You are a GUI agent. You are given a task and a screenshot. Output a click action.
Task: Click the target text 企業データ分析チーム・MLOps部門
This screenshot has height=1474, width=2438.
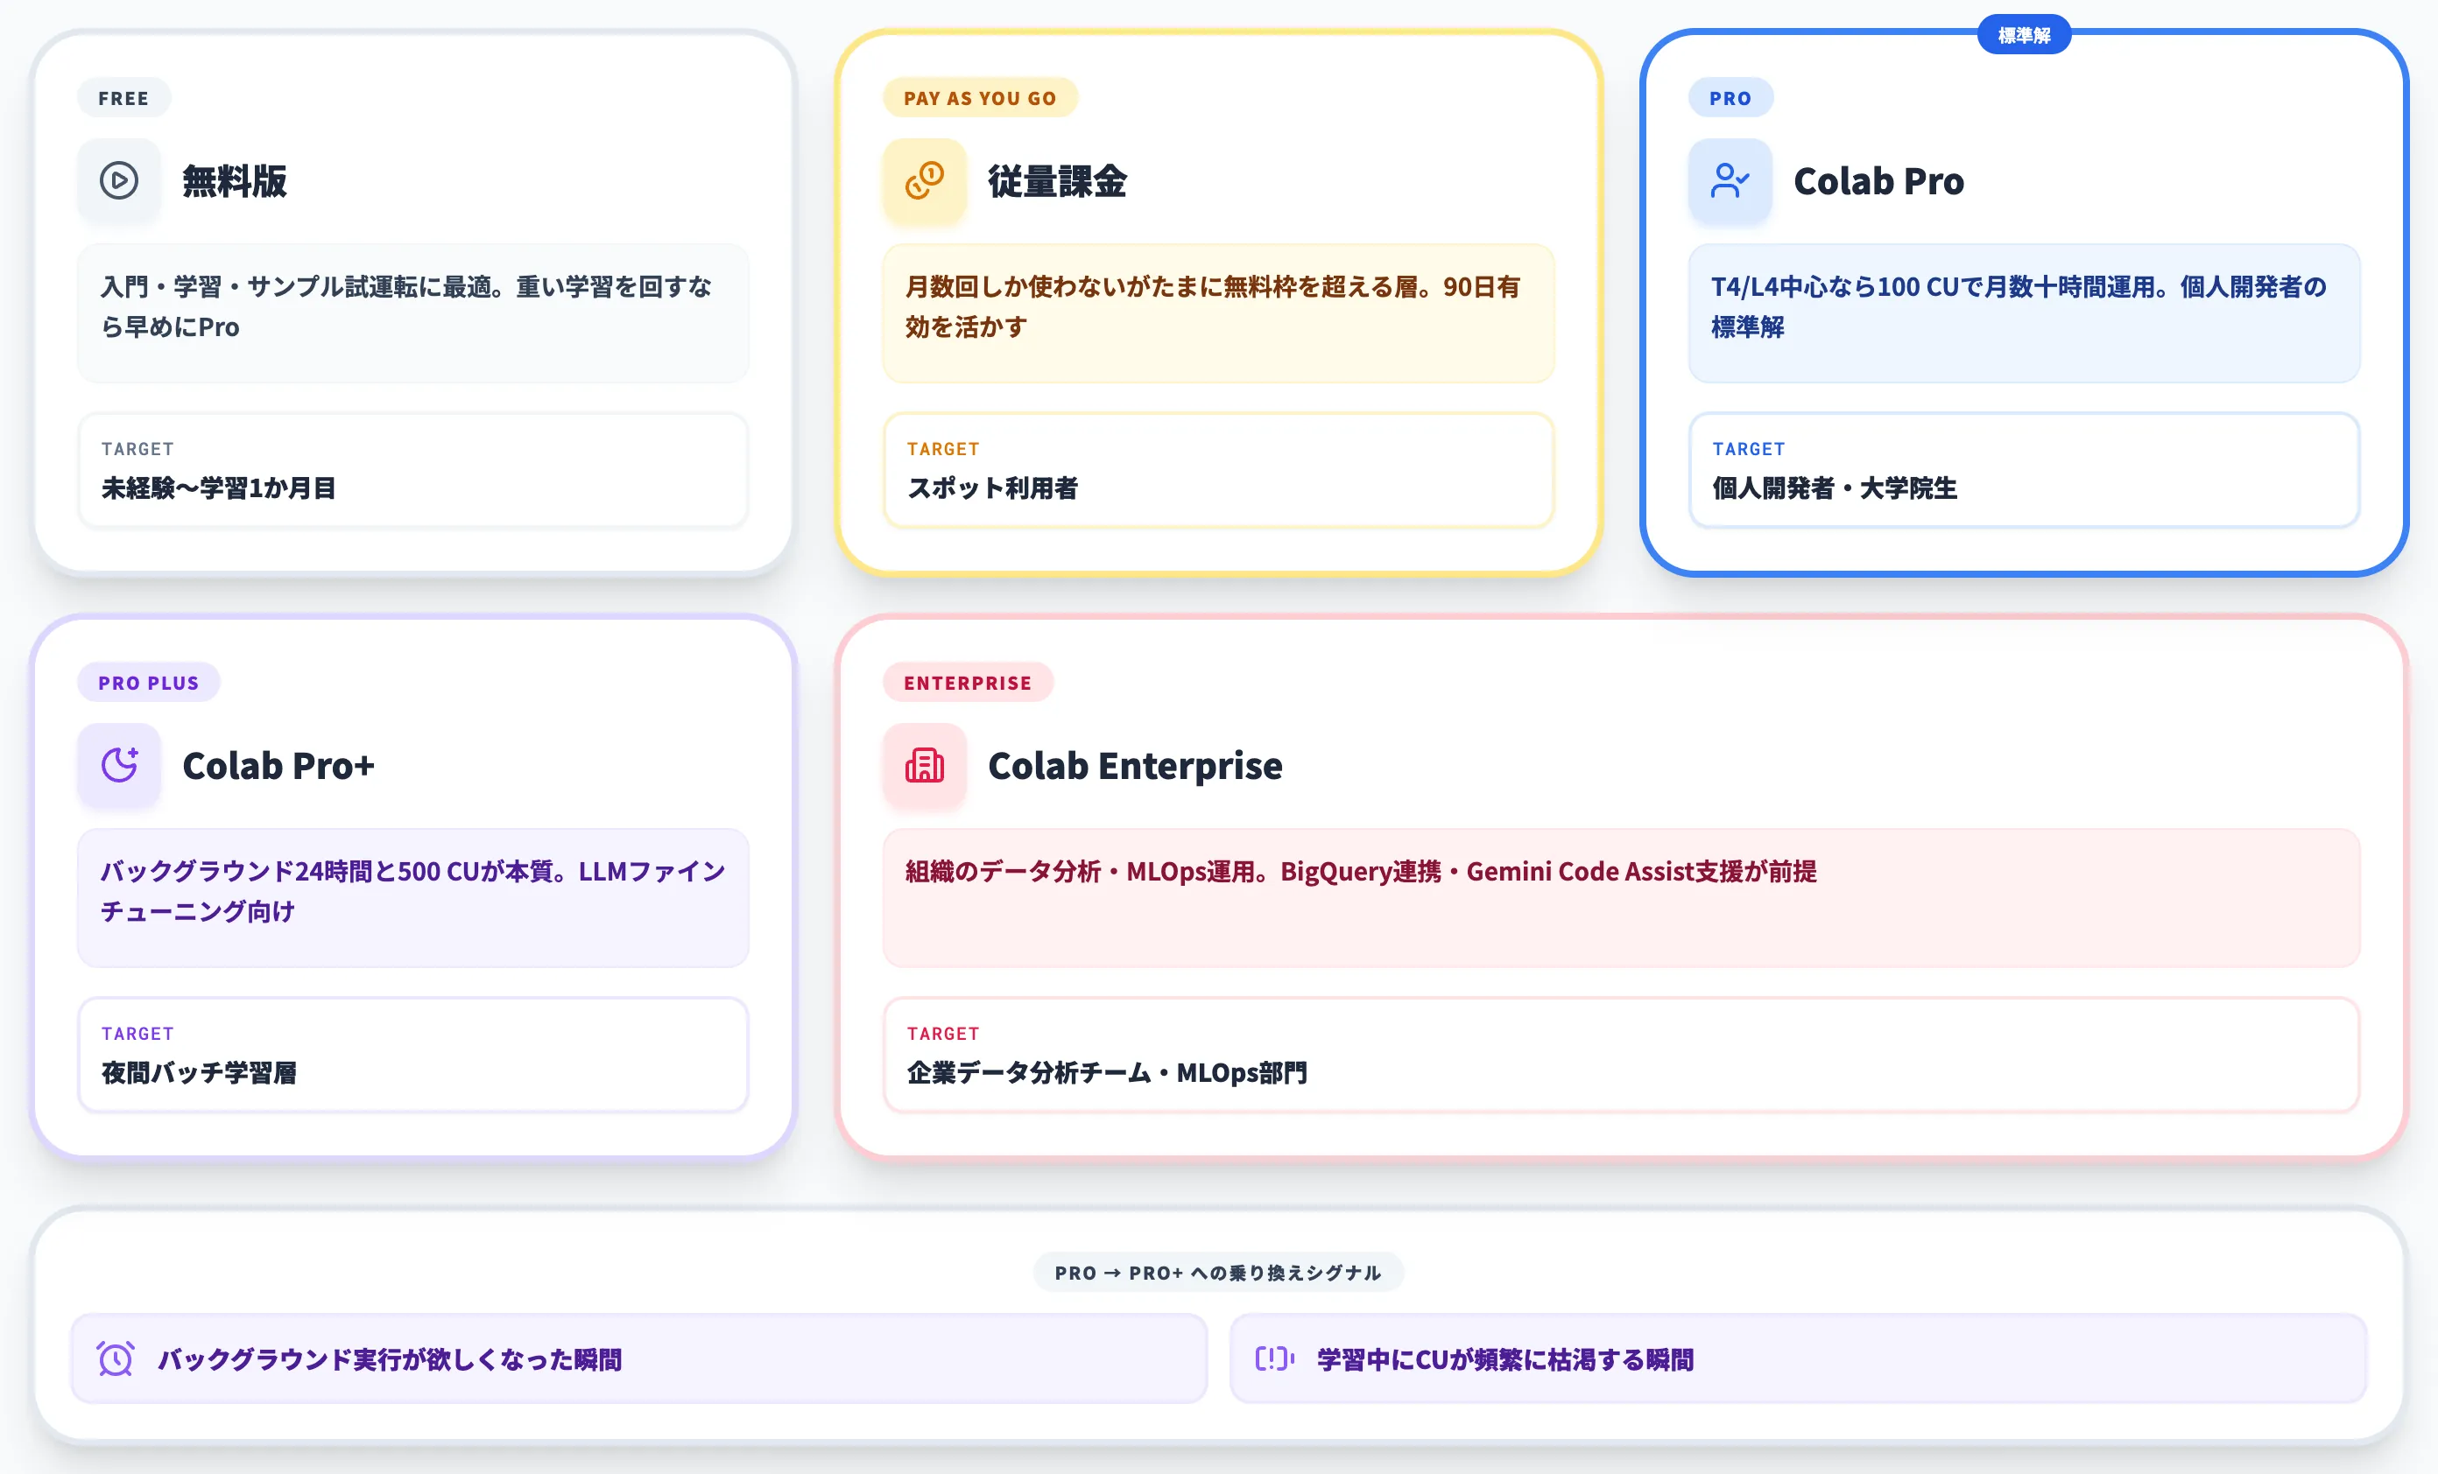pyautogui.click(x=1107, y=1072)
